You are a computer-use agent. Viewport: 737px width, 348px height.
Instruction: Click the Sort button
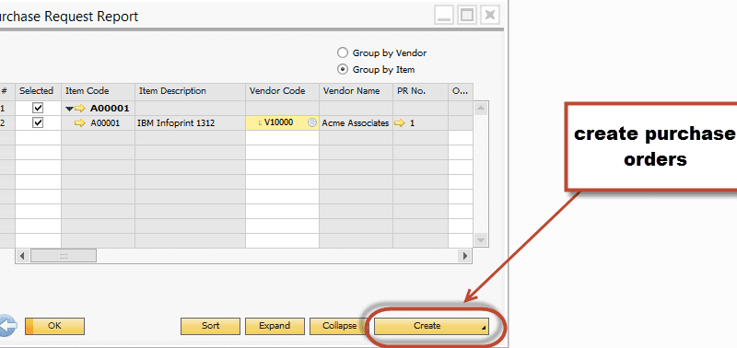pos(211,326)
